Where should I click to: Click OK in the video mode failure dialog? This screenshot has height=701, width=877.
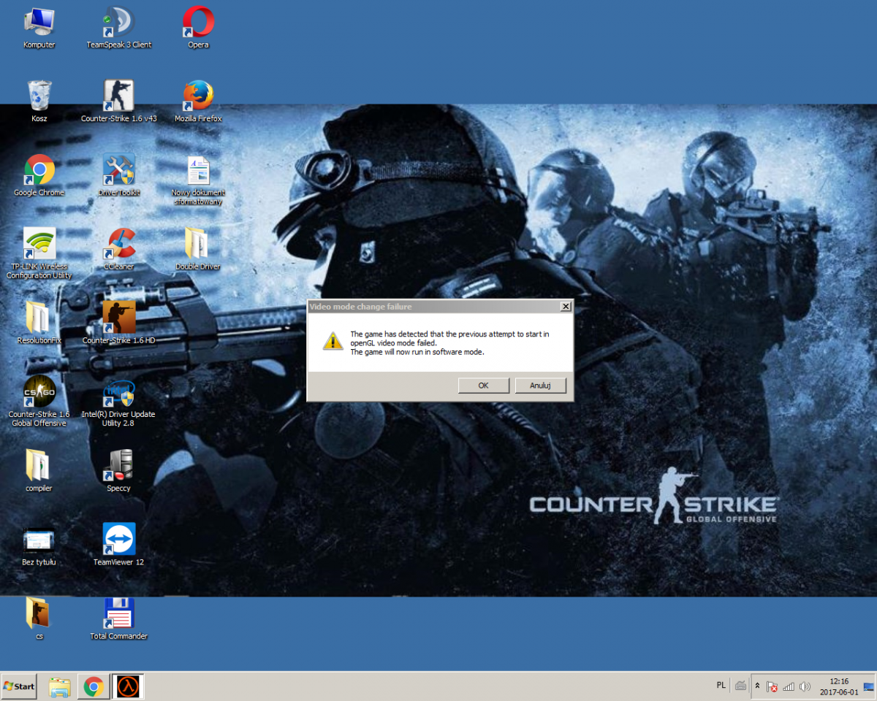click(483, 386)
